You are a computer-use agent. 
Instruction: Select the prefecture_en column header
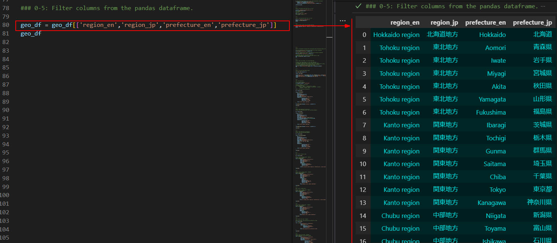[486, 22]
